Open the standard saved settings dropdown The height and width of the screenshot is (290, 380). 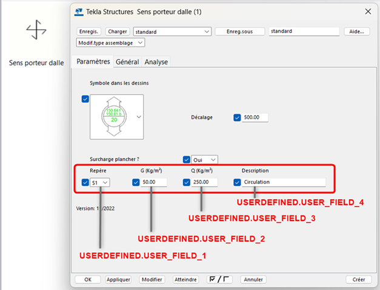pos(172,31)
